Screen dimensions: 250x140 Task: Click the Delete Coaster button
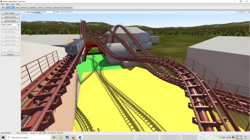[10, 21]
